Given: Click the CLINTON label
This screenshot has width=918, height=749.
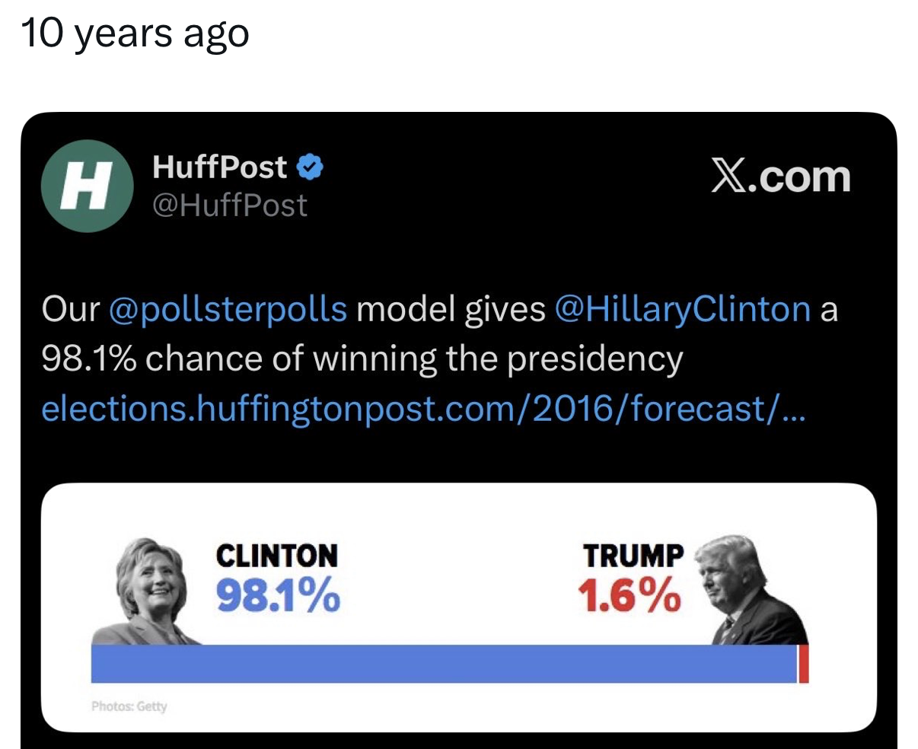Looking at the screenshot, I should click(x=277, y=556).
